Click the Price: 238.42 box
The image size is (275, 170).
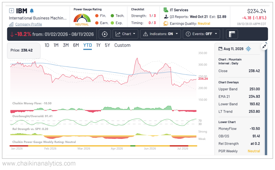point(24,50)
